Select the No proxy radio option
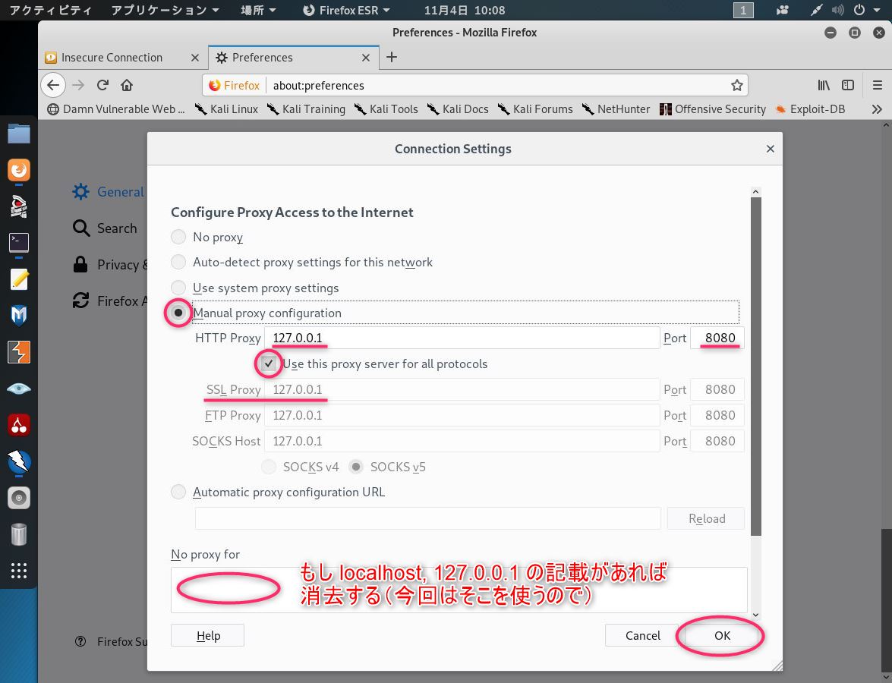892x683 pixels. pyautogui.click(x=178, y=237)
